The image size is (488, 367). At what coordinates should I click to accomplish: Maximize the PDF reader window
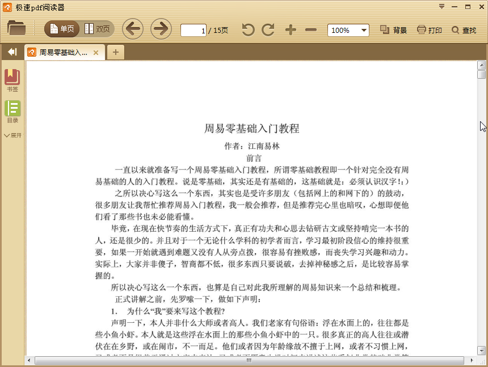468,7
